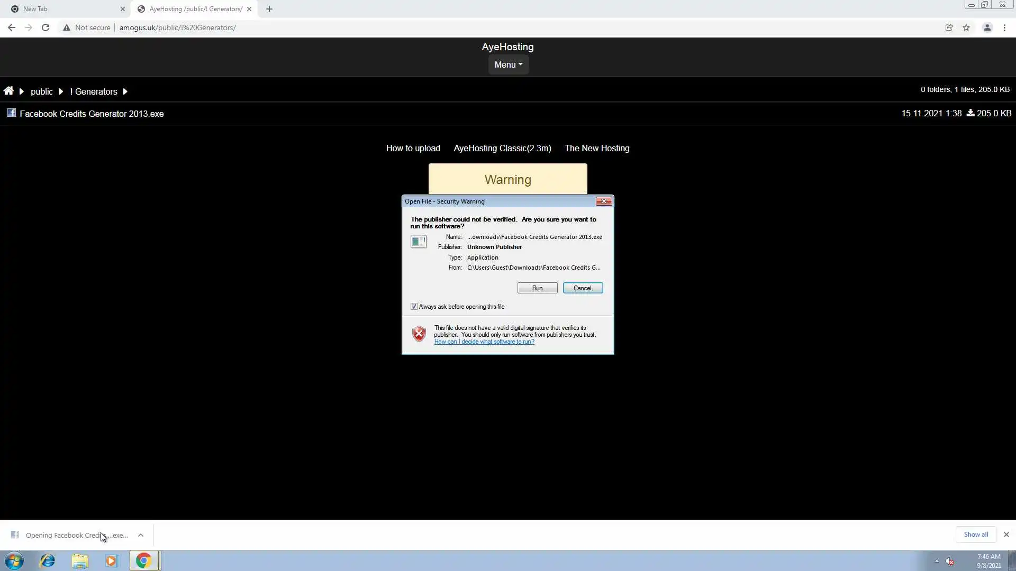Open the public breadcrumb folder

point(41,91)
